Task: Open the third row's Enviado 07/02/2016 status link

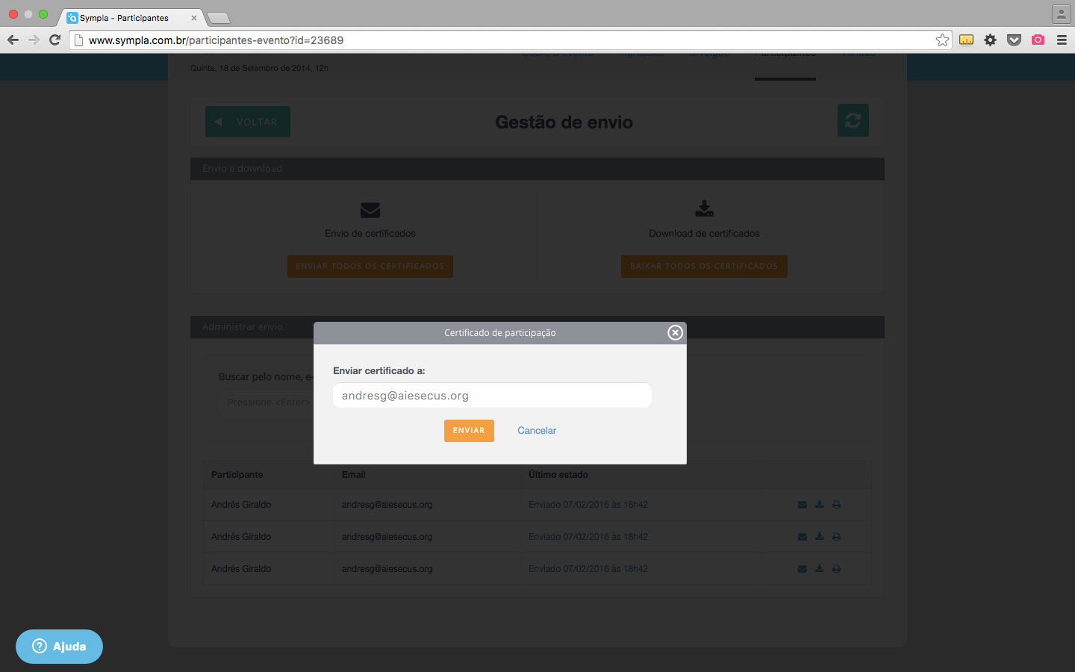Action: click(588, 569)
